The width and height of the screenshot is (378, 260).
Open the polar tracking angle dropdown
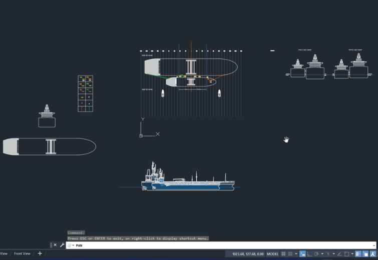point(322,254)
